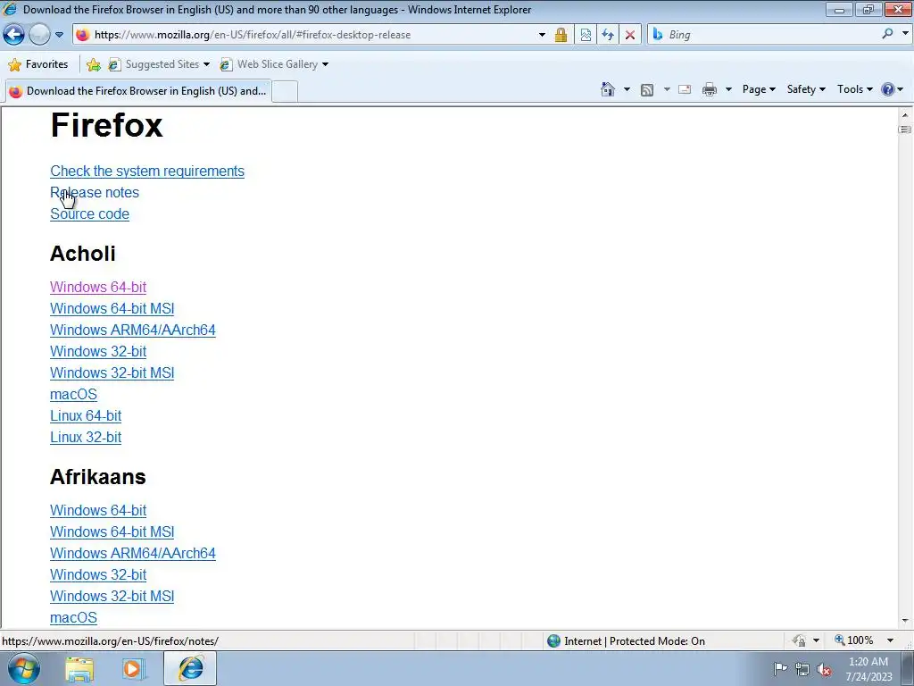Select the Download Firefox Browser tab
The image size is (914, 686).
pyautogui.click(x=138, y=91)
